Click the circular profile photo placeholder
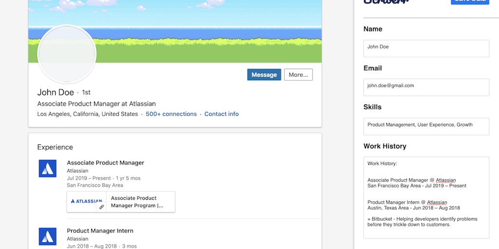 67,54
